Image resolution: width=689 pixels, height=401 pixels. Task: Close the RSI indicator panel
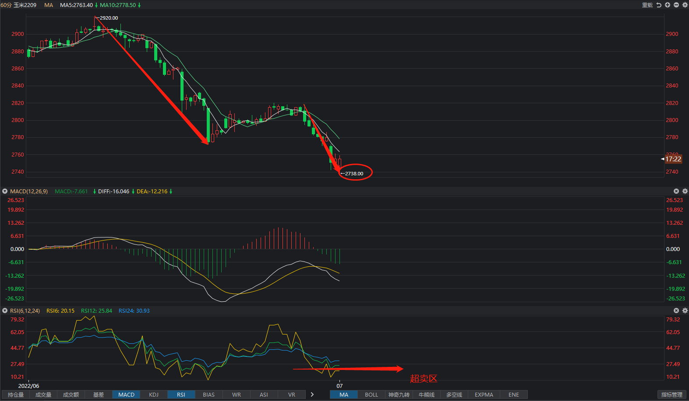676,310
